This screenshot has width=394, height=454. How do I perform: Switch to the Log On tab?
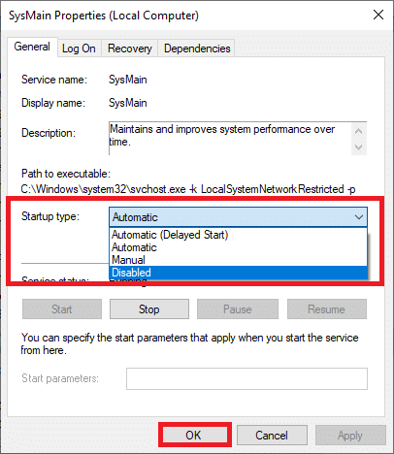coord(79,49)
